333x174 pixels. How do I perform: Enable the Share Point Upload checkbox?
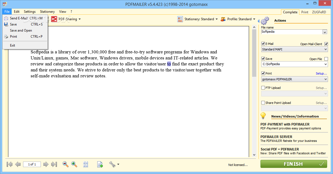click(x=263, y=103)
